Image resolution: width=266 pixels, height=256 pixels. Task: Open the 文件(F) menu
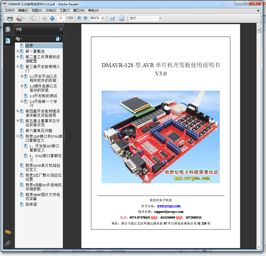[10, 11]
